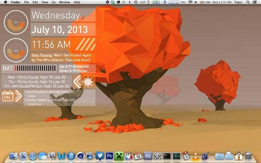Screen dimensions: 261x163
Task: Open the View menu
Action: point(45,2)
